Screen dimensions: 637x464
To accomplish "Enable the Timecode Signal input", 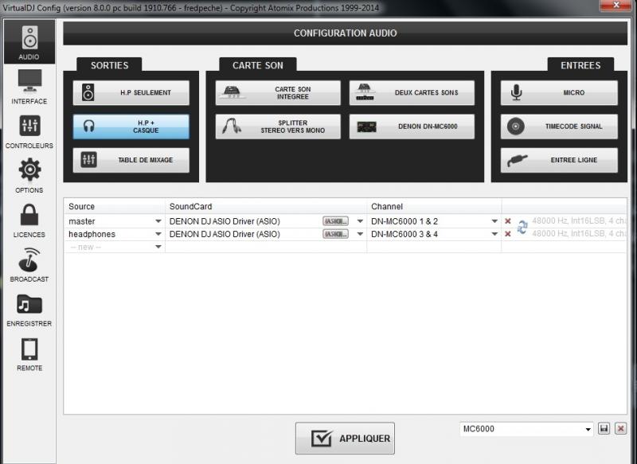I will click(x=559, y=127).
